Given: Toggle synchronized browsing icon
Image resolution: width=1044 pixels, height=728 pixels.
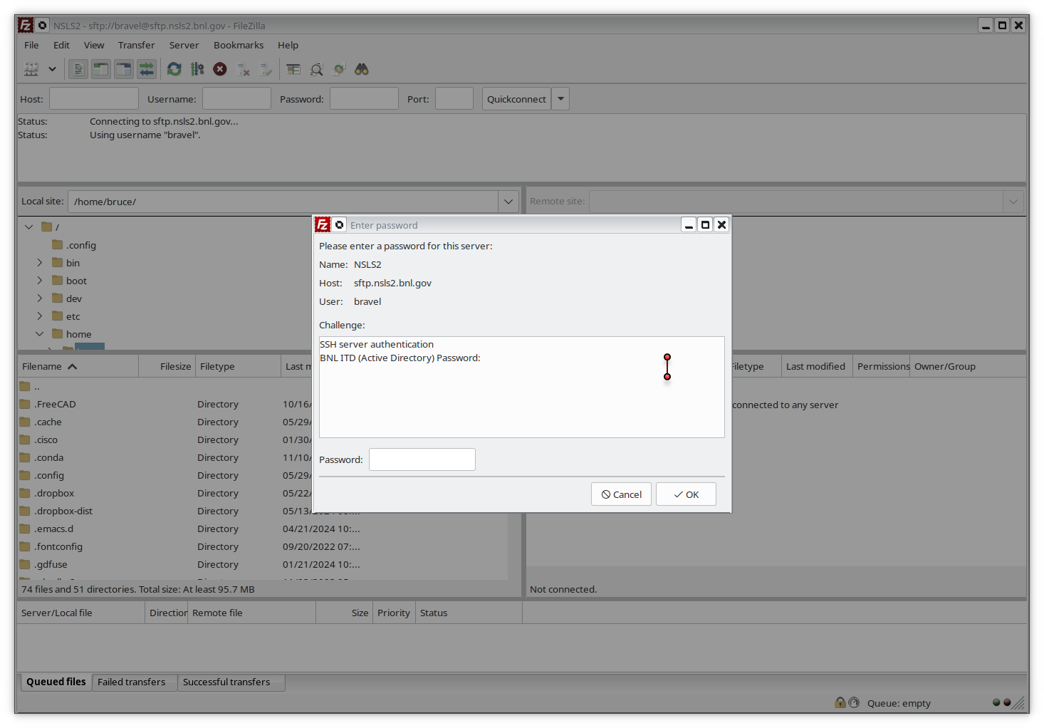Looking at the screenshot, I should 339,69.
